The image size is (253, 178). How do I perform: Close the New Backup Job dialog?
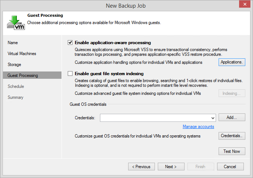tap(245, 4)
